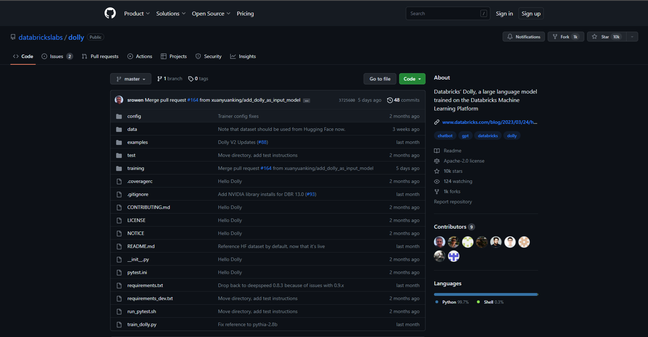Switch to the Pull requests tab

coord(100,57)
